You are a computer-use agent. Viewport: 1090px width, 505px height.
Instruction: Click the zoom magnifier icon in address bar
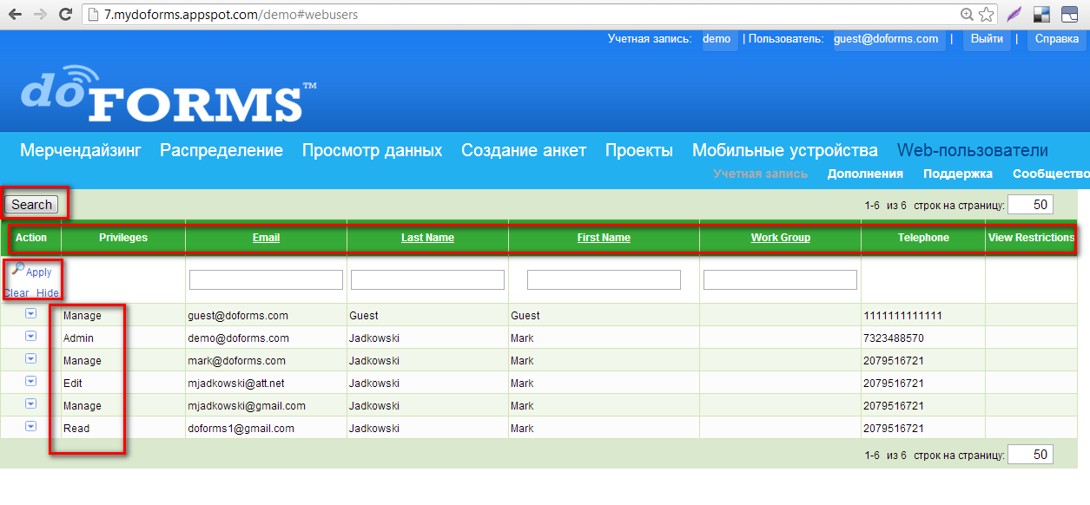point(968,14)
